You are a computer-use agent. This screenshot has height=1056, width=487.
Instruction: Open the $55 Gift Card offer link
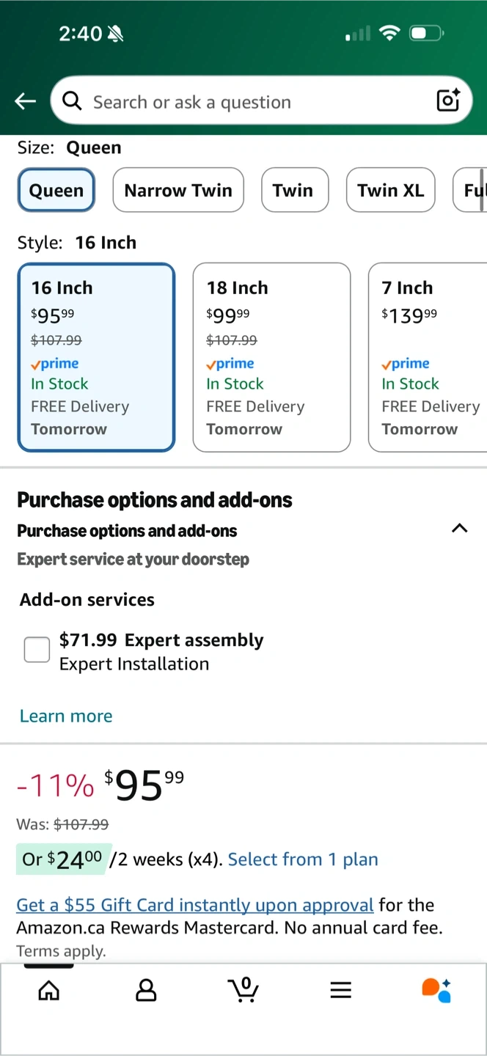coord(195,905)
